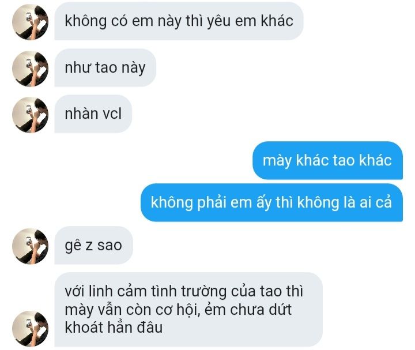This screenshot has height=350, width=415.
Task: Select the 'gê z sao' message bubble
Action: [94, 246]
